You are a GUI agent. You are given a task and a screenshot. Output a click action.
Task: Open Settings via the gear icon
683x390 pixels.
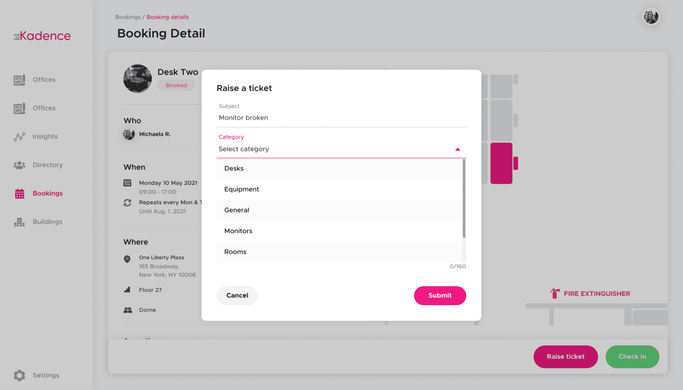[20, 375]
